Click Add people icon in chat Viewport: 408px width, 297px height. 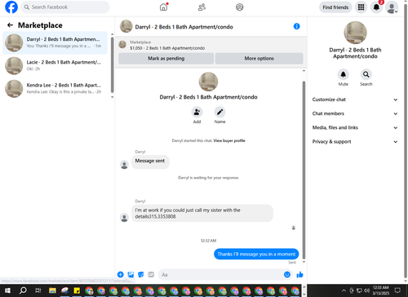coord(197,112)
